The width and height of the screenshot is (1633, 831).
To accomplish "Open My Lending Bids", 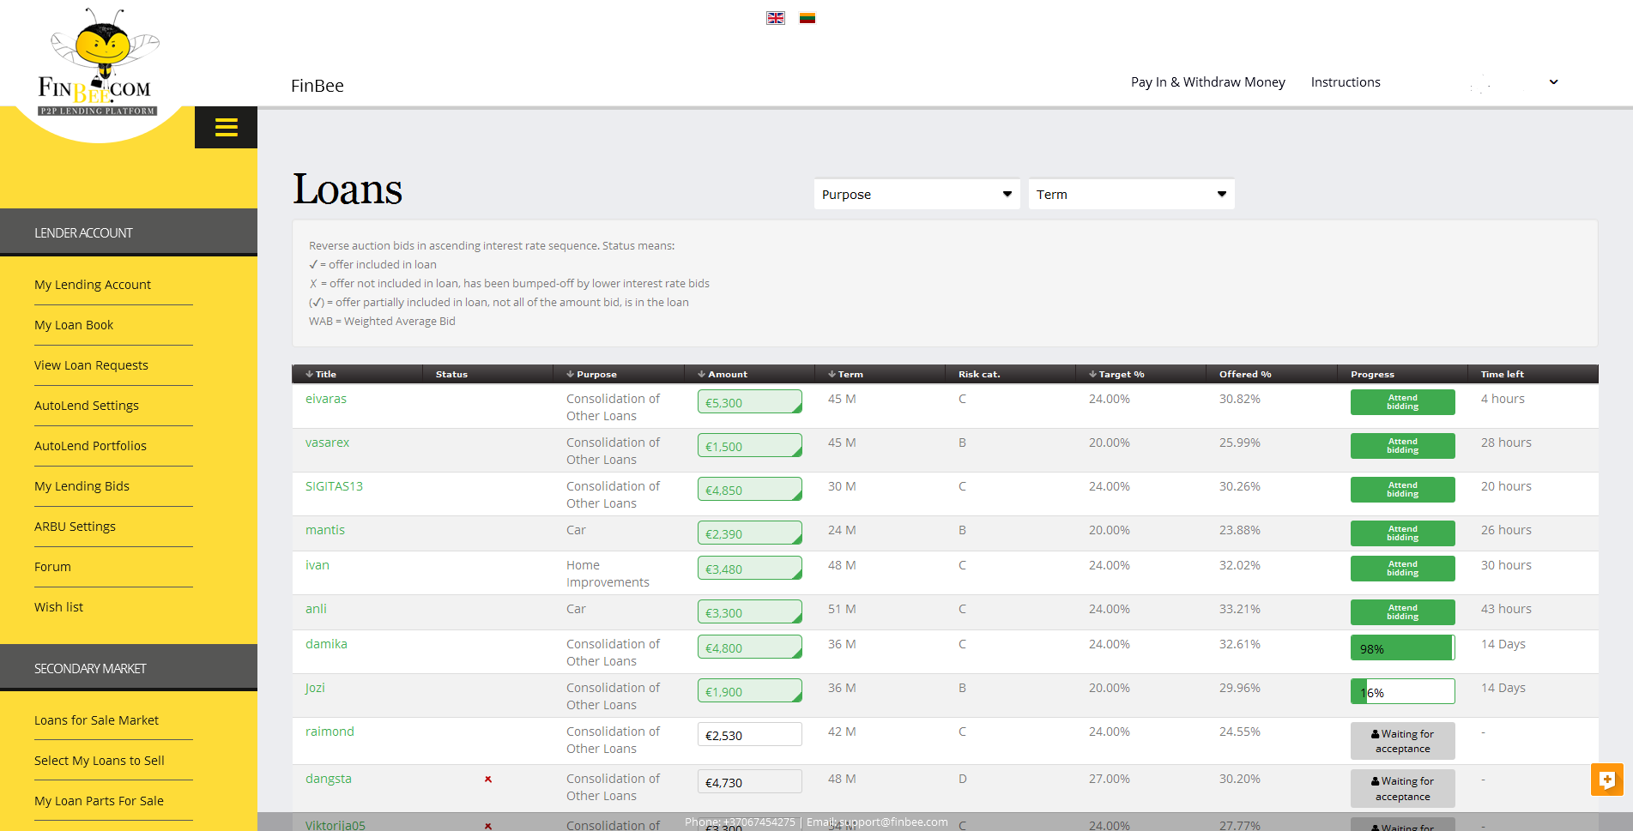I will coord(82,486).
